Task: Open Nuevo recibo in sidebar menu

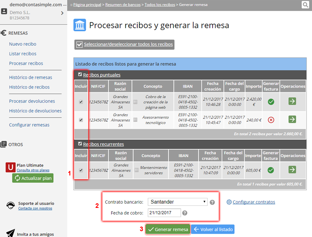Action: click(22, 44)
